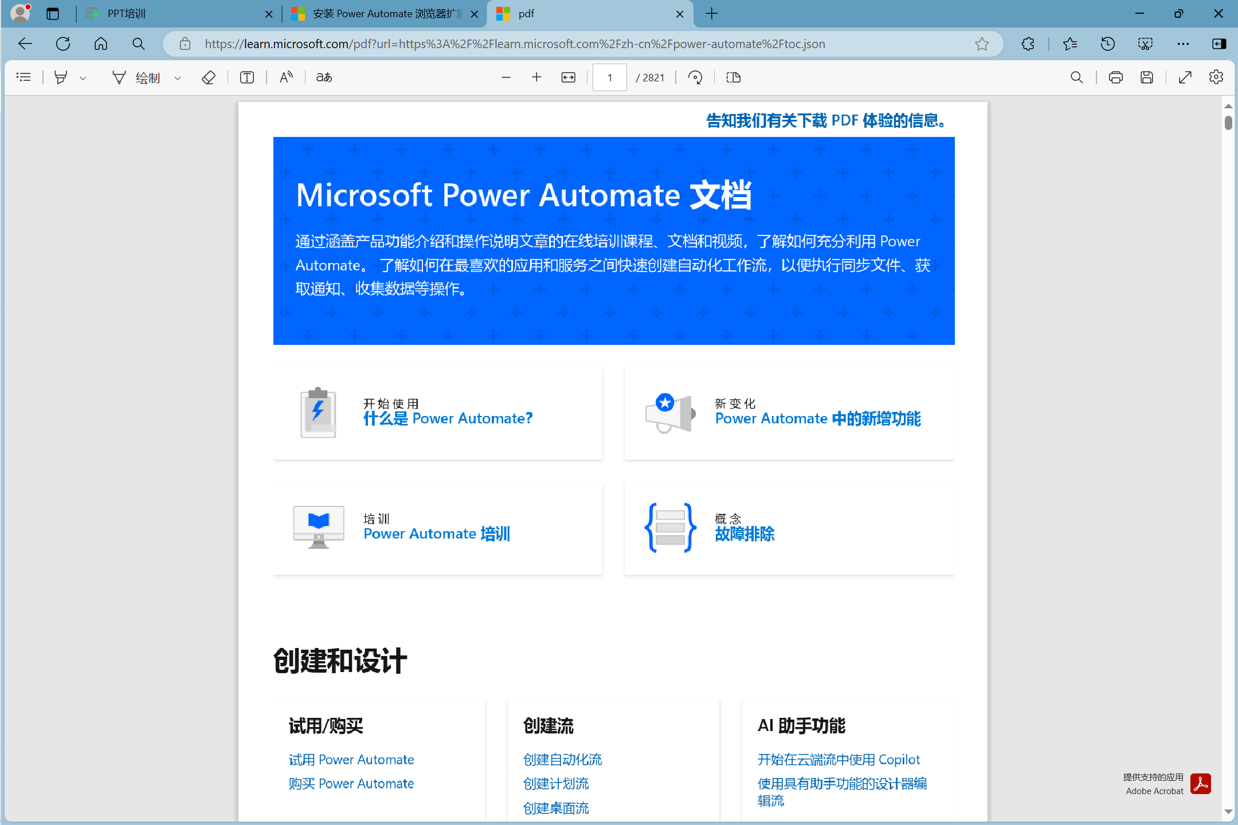Open the 故障排除 link

coord(745,534)
